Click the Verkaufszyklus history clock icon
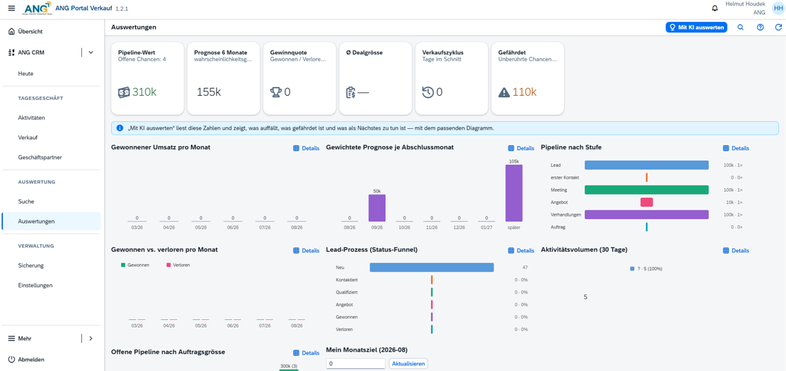The width and height of the screenshot is (786, 371). (x=427, y=92)
